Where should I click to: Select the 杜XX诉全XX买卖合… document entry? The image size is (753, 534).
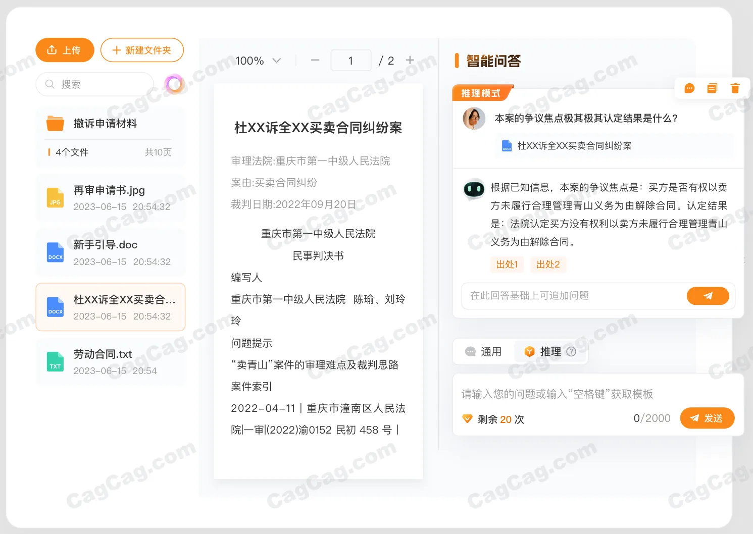(x=111, y=307)
